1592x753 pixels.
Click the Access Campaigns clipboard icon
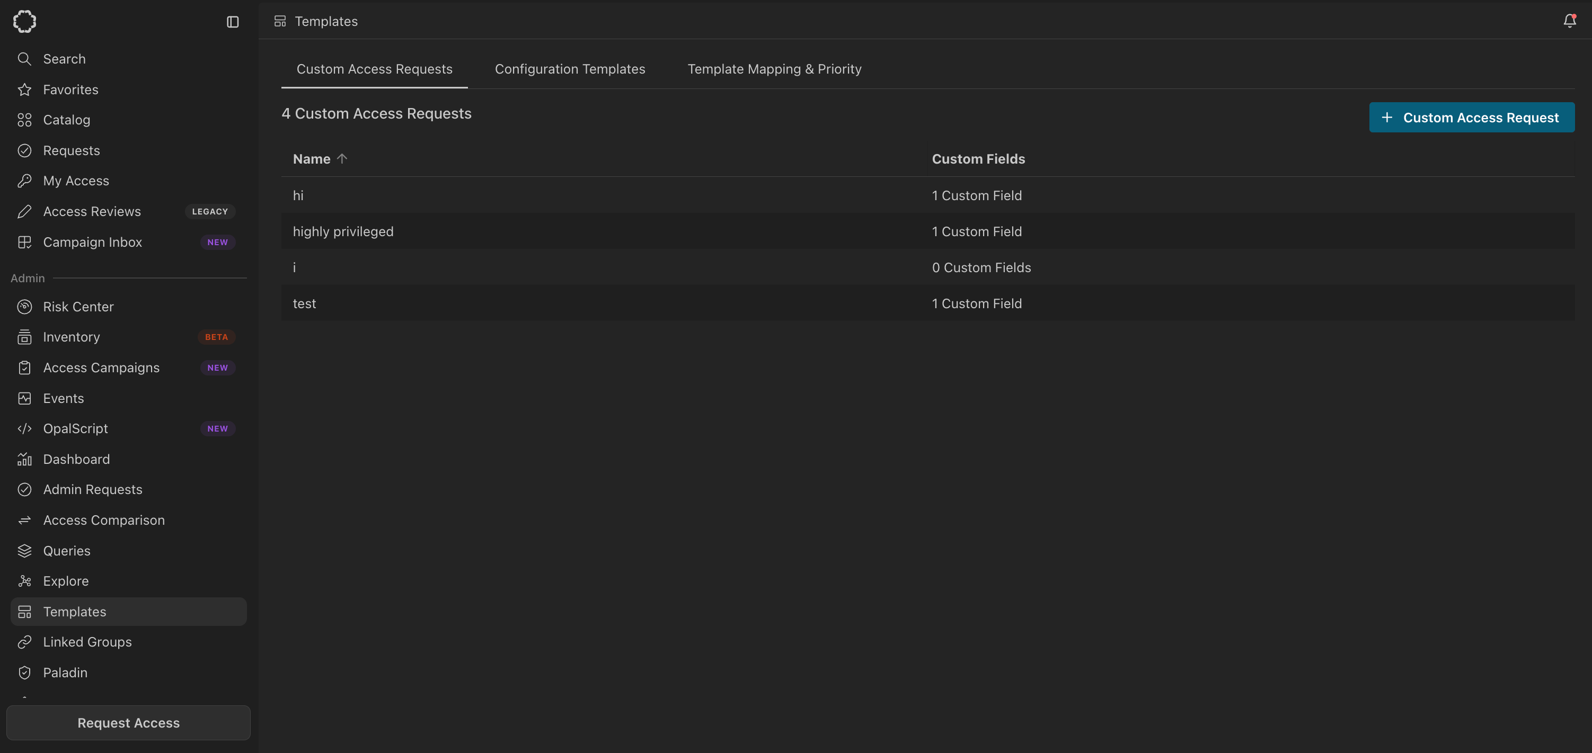click(x=25, y=367)
